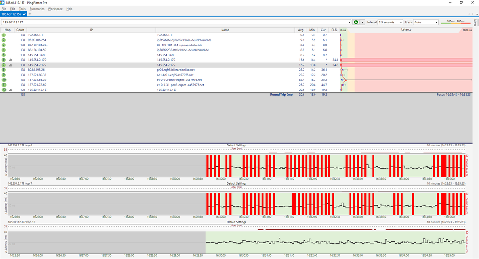Open the Summaries menu
The image size is (479, 259).
pos(37,9)
